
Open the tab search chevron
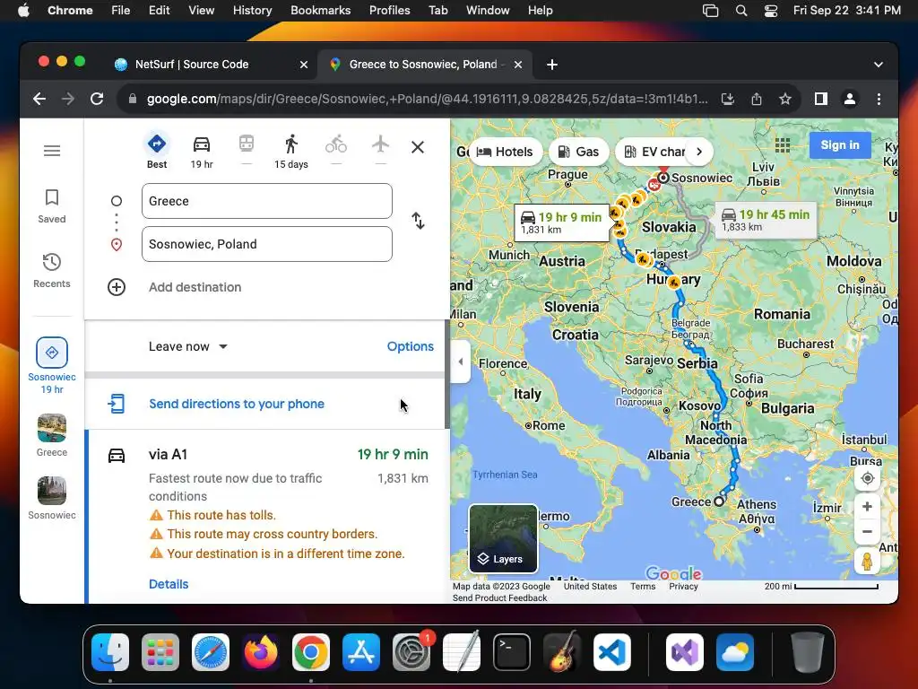(x=879, y=65)
